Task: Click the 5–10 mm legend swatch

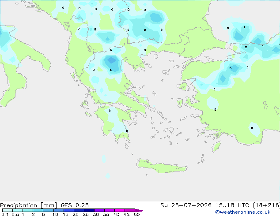Action: (48, 210)
